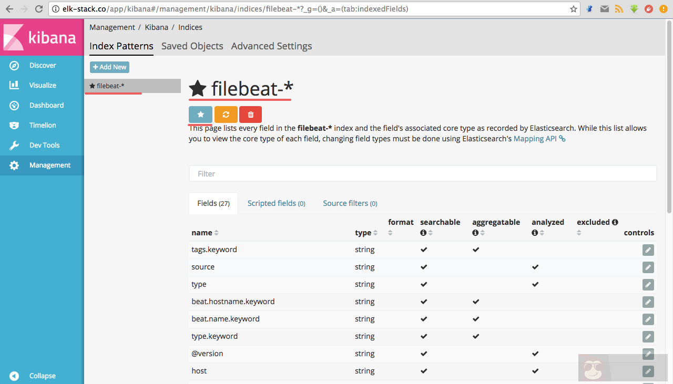Image resolution: width=673 pixels, height=384 pixels.
Task: Open the Saved Objects section
Action: click(192, 46)
